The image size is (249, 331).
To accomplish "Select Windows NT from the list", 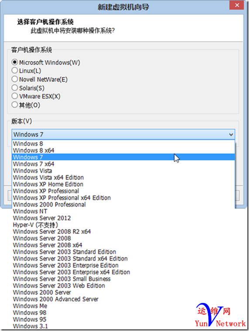I will pos(123,211).
